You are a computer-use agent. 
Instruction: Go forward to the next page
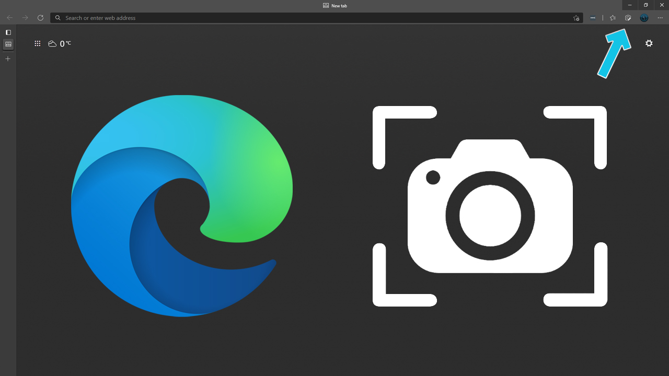coord(25,18)
